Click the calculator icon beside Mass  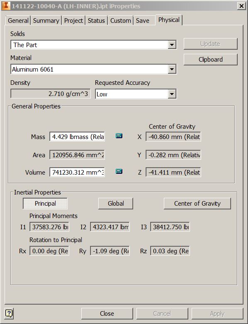119,136
